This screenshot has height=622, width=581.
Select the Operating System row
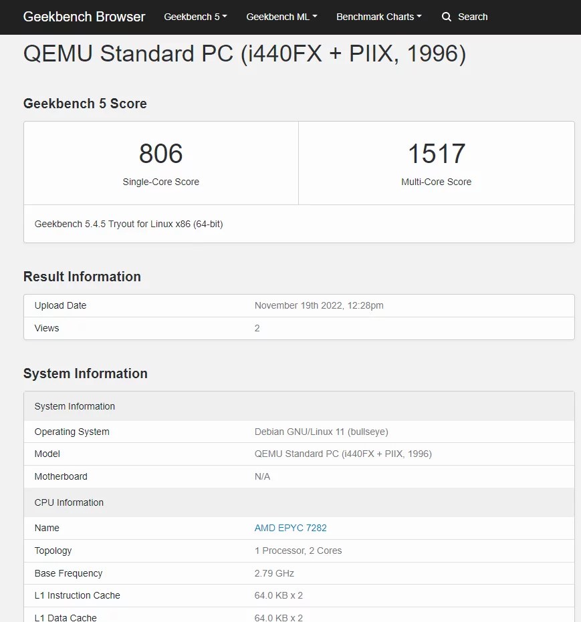[300, 432]
